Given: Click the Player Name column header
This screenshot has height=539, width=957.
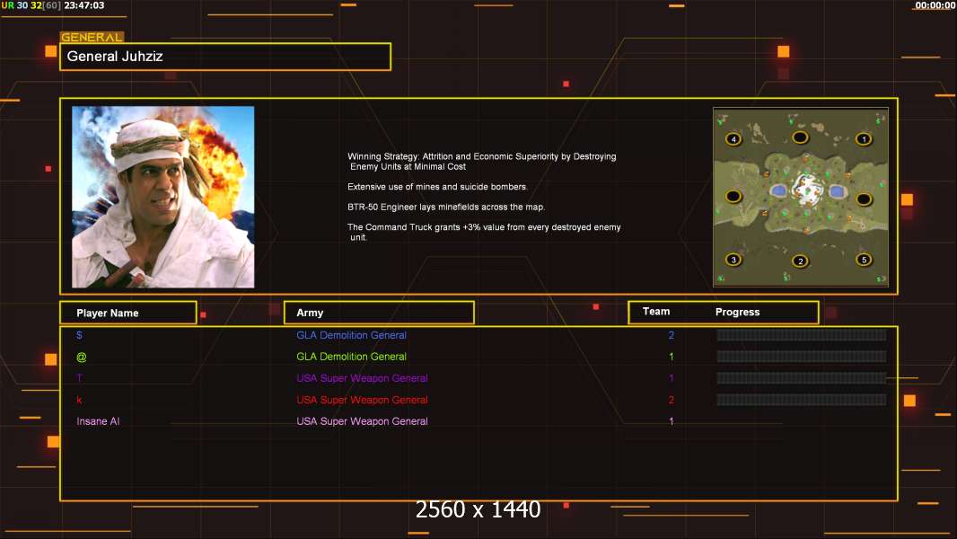Looking at the screenshot, I should 128,313.
